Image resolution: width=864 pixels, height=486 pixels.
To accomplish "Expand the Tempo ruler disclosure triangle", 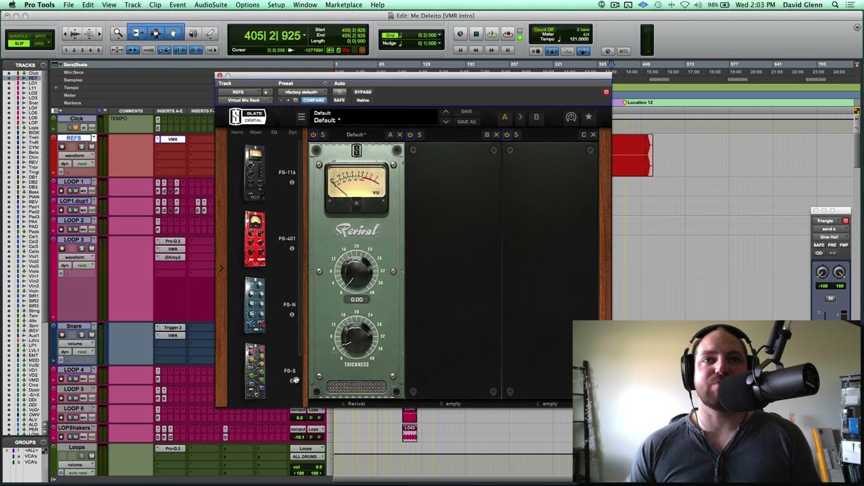I will point(57,87).
